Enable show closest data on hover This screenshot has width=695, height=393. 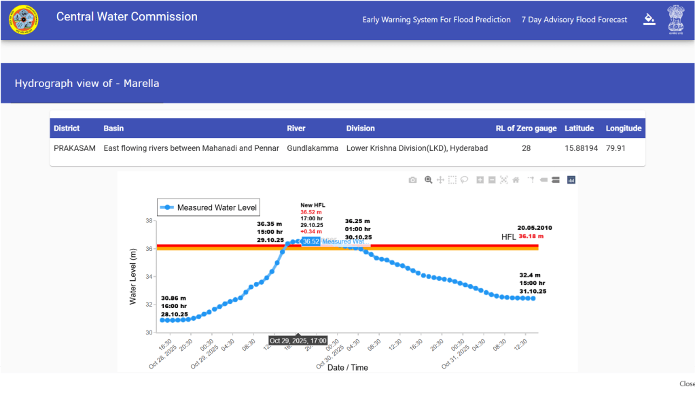tap(543, 180)
